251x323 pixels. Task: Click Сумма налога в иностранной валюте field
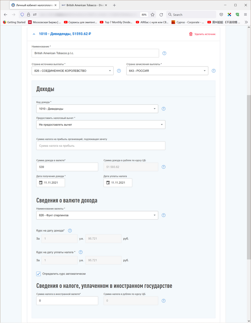point(67,301)
